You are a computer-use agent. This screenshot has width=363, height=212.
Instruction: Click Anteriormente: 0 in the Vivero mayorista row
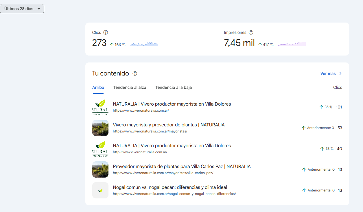click(x=318, y=128)
